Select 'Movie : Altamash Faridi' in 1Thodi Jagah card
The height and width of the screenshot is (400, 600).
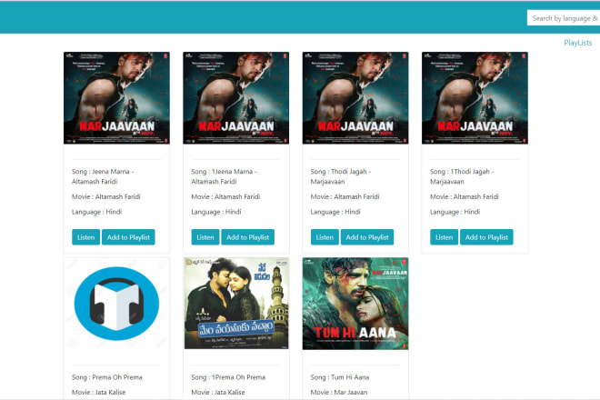click(465, 196)
